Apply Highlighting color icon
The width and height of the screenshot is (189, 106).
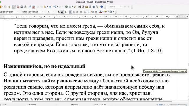coord(106,12)
